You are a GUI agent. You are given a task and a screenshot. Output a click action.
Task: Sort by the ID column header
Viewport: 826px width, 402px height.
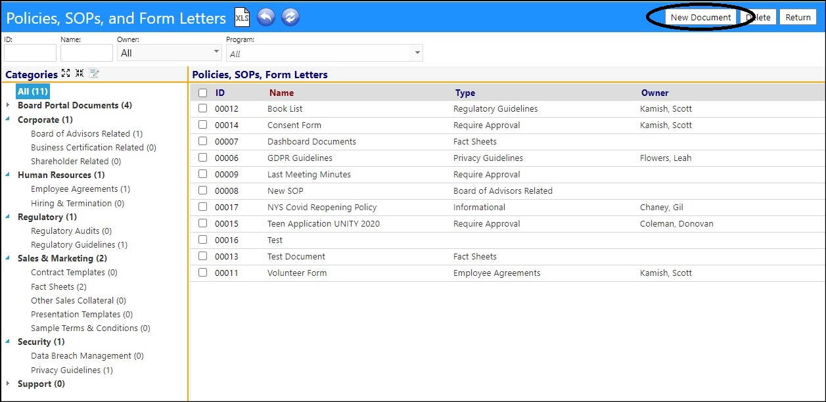tap(220, 93)
